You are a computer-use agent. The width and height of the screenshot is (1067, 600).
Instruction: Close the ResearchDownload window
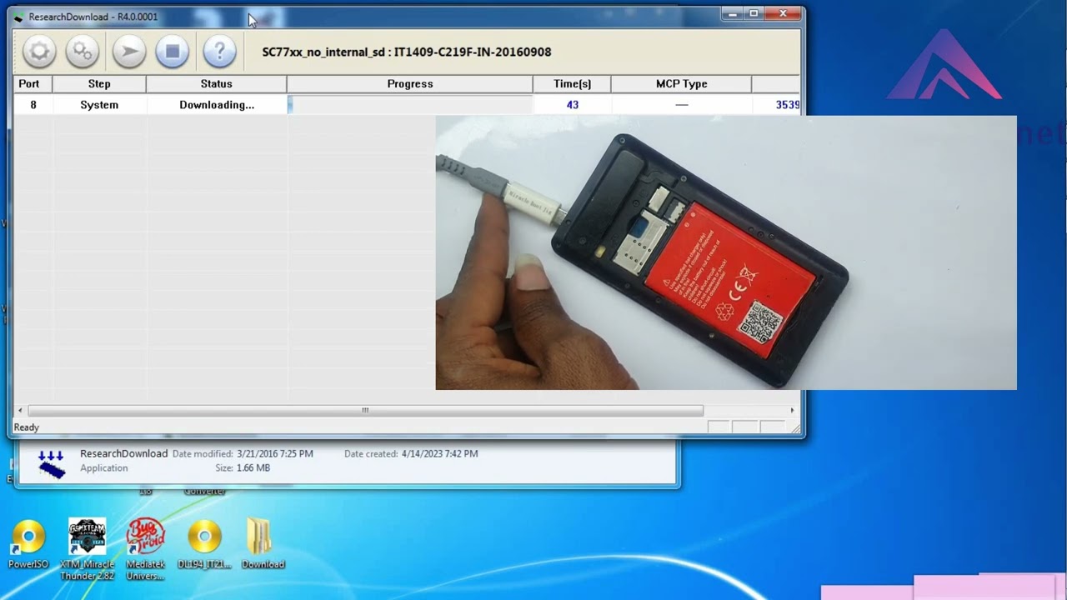(784, 14)
